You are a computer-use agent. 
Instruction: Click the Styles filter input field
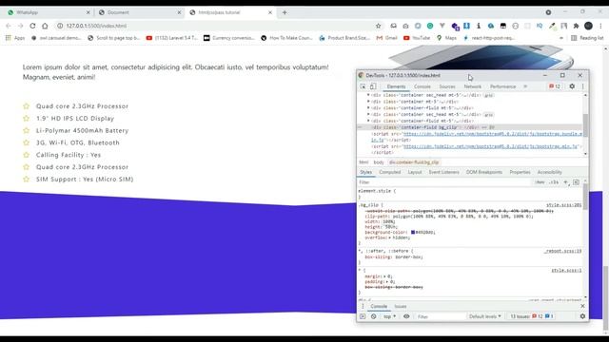444,182
